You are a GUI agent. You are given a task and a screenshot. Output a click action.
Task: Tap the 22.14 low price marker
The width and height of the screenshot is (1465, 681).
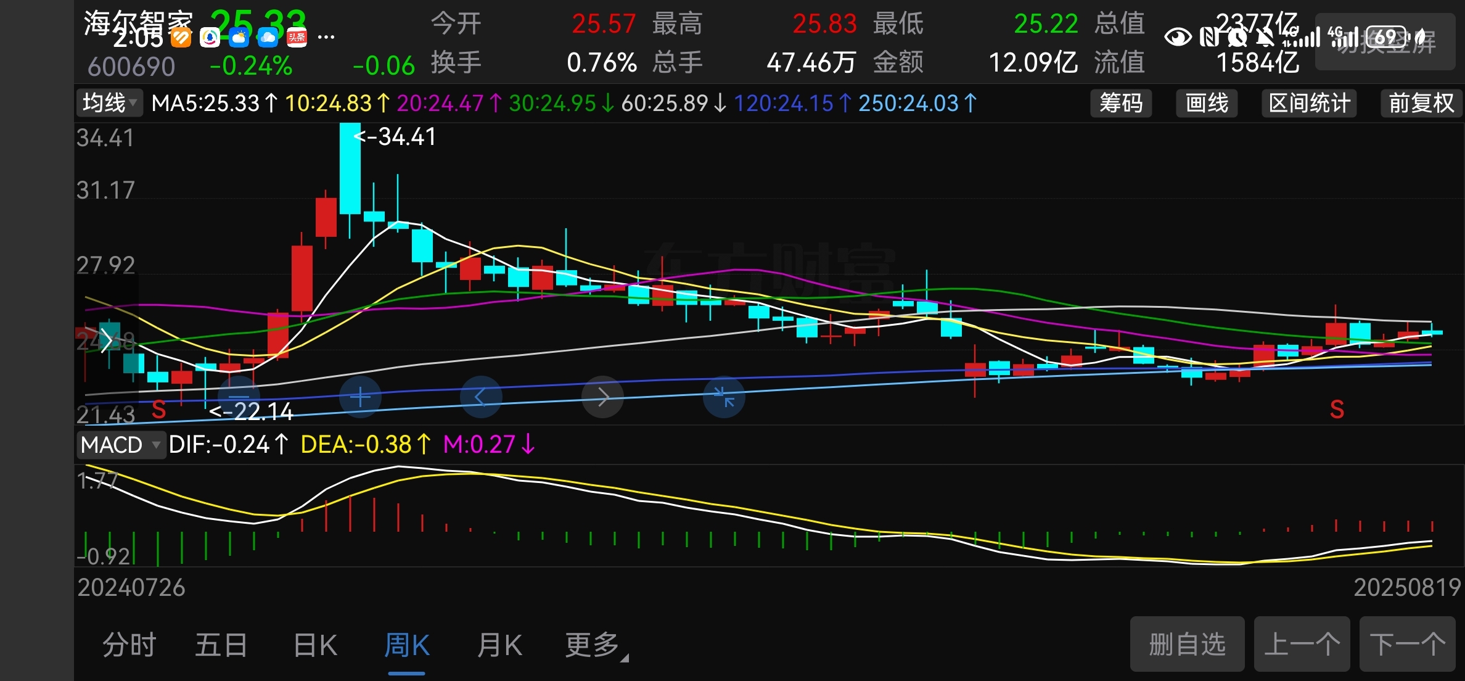click(x=252, y=411)
